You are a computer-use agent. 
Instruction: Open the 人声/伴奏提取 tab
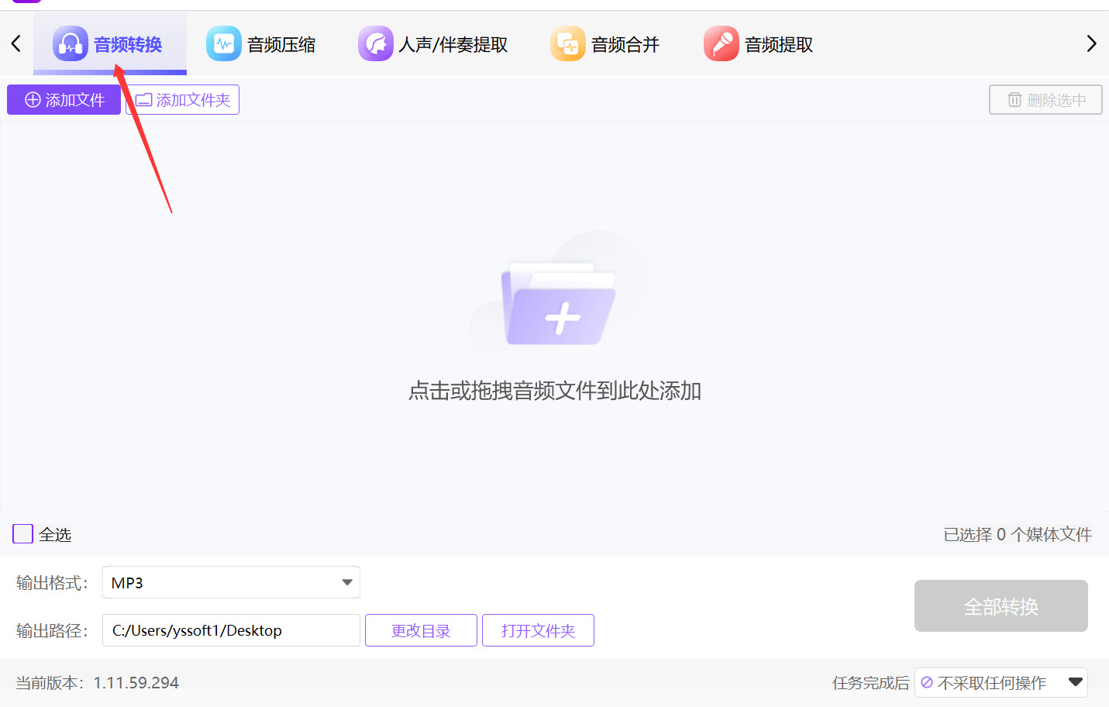[x=433, y=44]
